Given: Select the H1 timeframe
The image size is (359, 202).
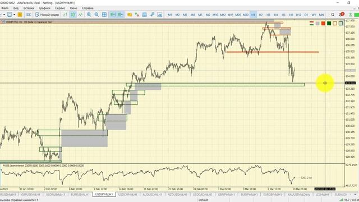Looking at the screenshot, I should (253, 15).
